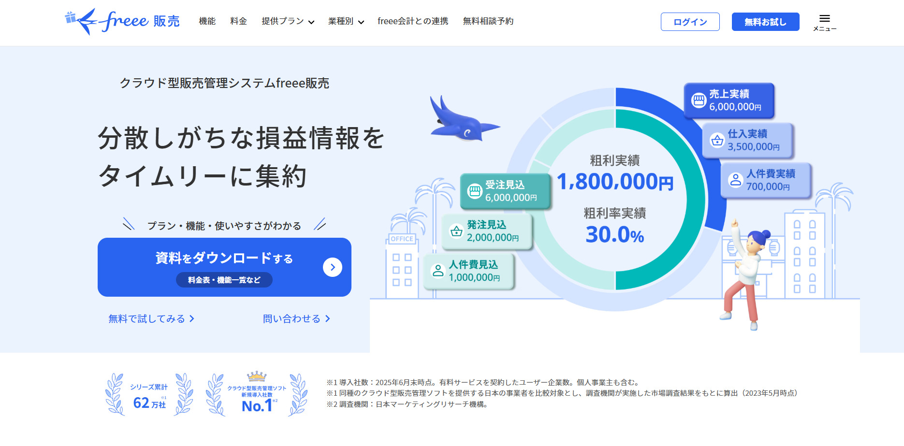Image resolution: width=904 pixels, height=446 pixels.
Task: Click the 人件費見込 1,000,000円 text
Action: click(x=474, y=271)
